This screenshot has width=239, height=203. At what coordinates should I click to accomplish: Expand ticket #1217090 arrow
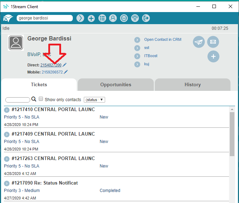(7, 183)
